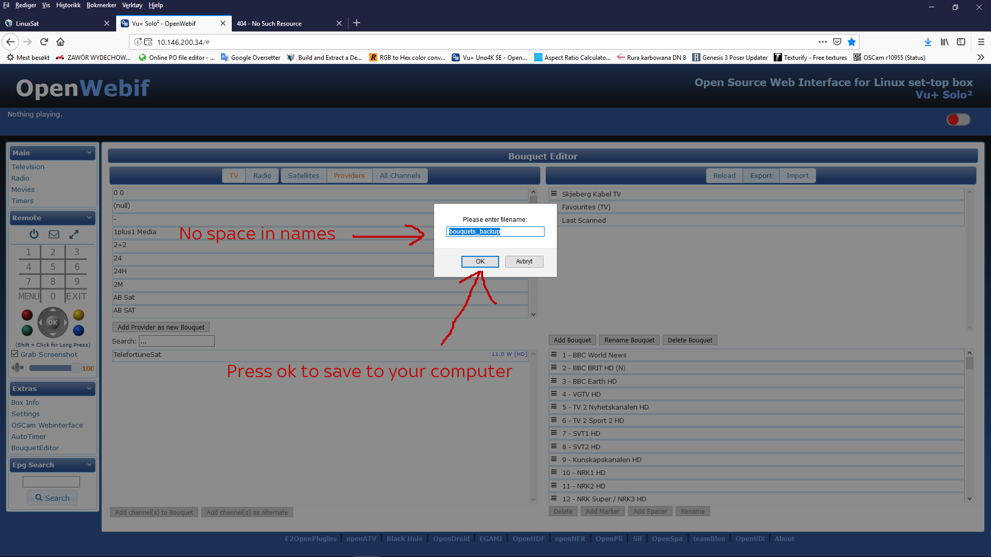Click the Delete Bouquet icon button

(690, 340)
